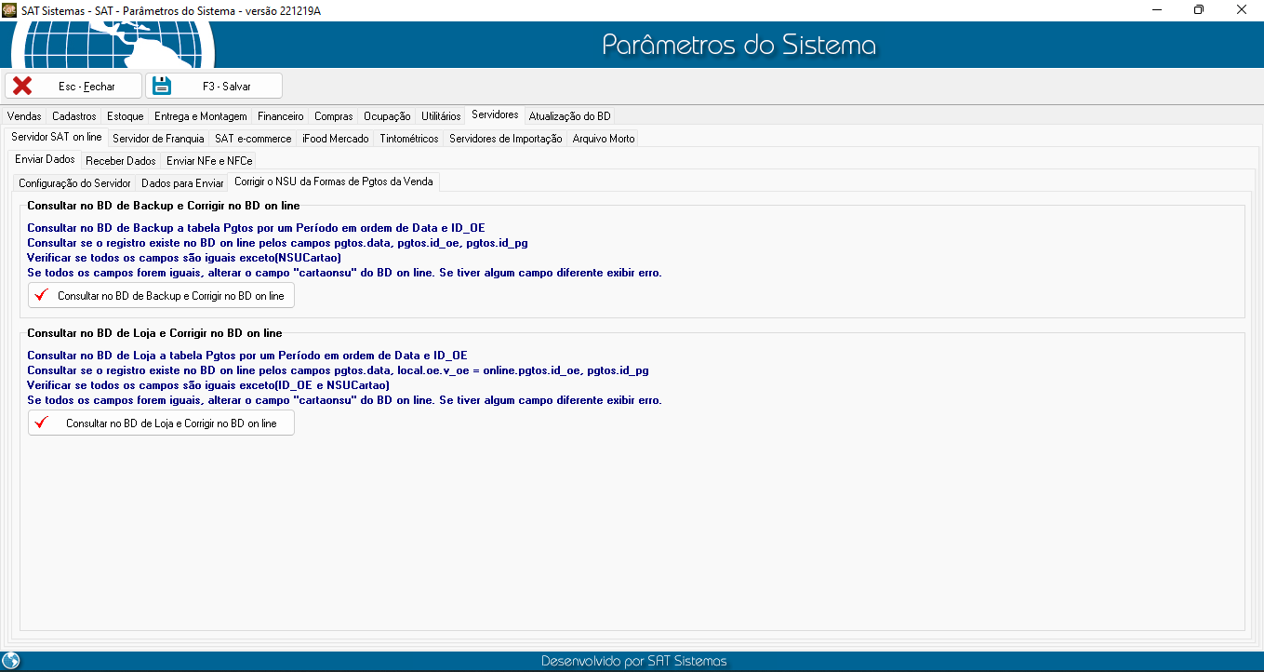Viewport: 1264px width, 672px height.
Task: Select the Servidor de Franquia tab
Action: click(x=158, y=139)
